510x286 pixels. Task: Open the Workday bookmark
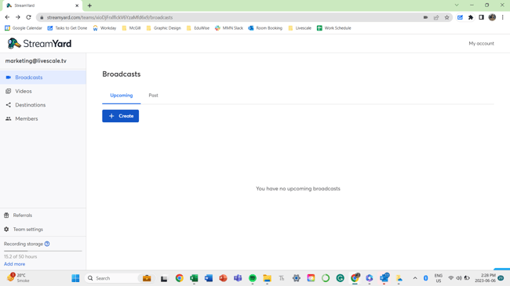(104, 28)
